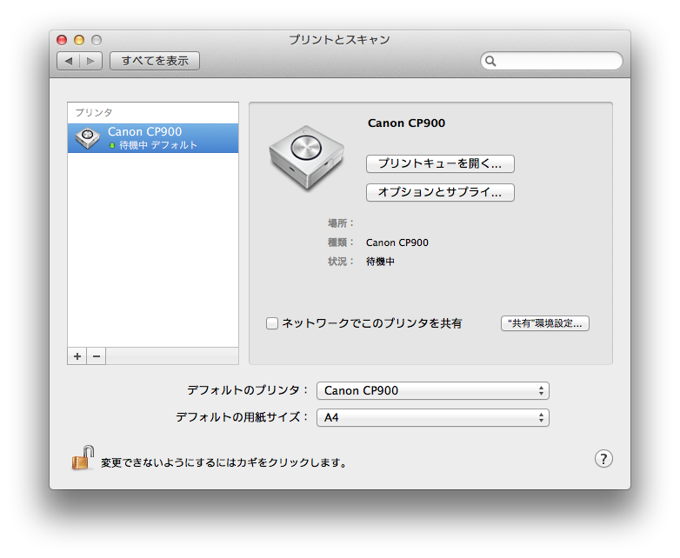This screenshot has height=558, width=680.
Task: Click the magnifying glass search icon
Action: 490,61
